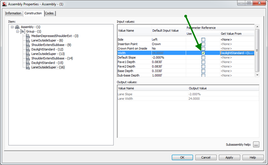Open Get Value From cell for Base Depth
Screen dimensions: 268x165
point(237,71)
